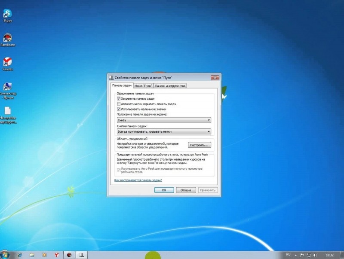Click the Настроить... button
344x259 pixels.
coord(200,145)
